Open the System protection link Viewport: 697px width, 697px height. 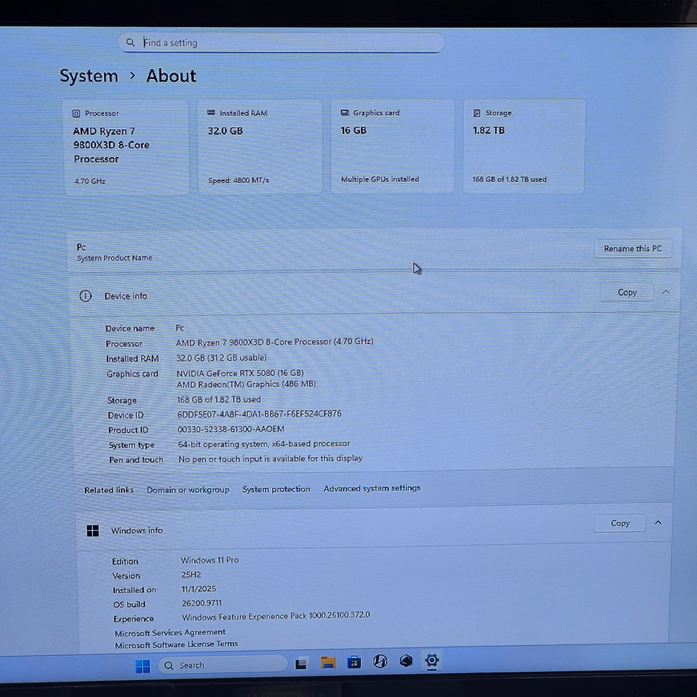pyautogui.click(x=276, y=489)
